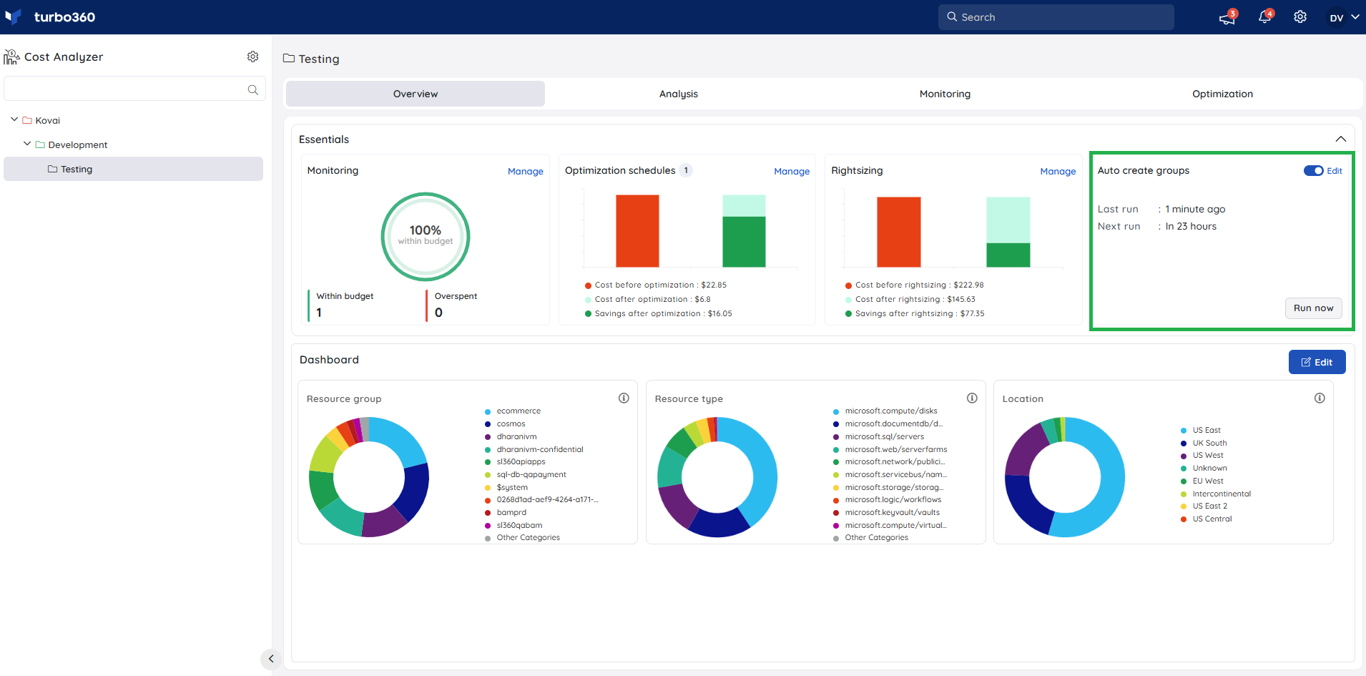Switch to the Analysis tab
Viewport: 1366px width, 676px height.
(678, 94)
